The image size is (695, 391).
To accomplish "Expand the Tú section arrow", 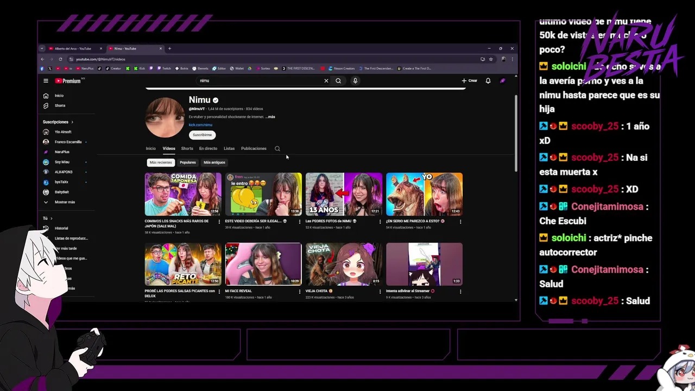I will coord(51,218).
